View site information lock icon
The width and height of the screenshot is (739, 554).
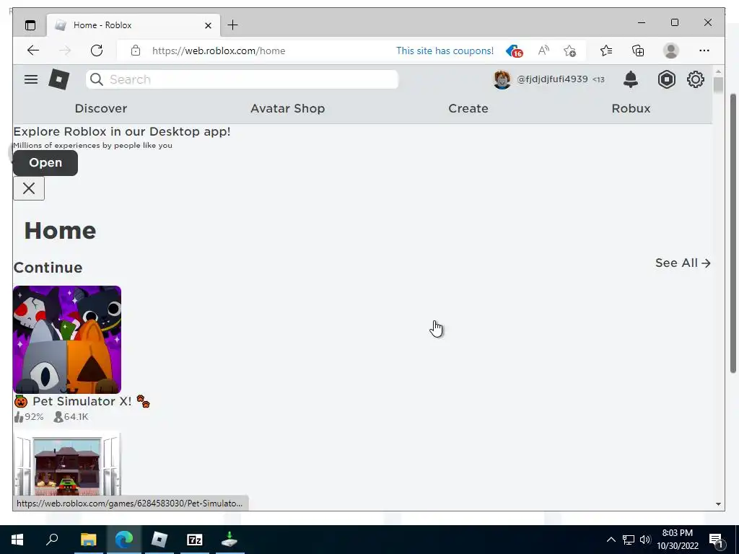pos(136,50)
